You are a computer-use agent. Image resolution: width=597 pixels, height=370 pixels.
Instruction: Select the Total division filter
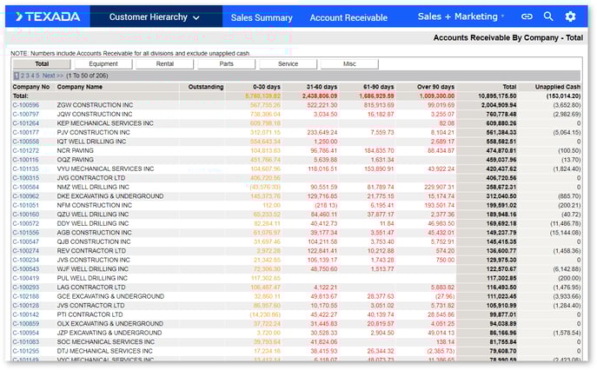[x=41, y=63]
